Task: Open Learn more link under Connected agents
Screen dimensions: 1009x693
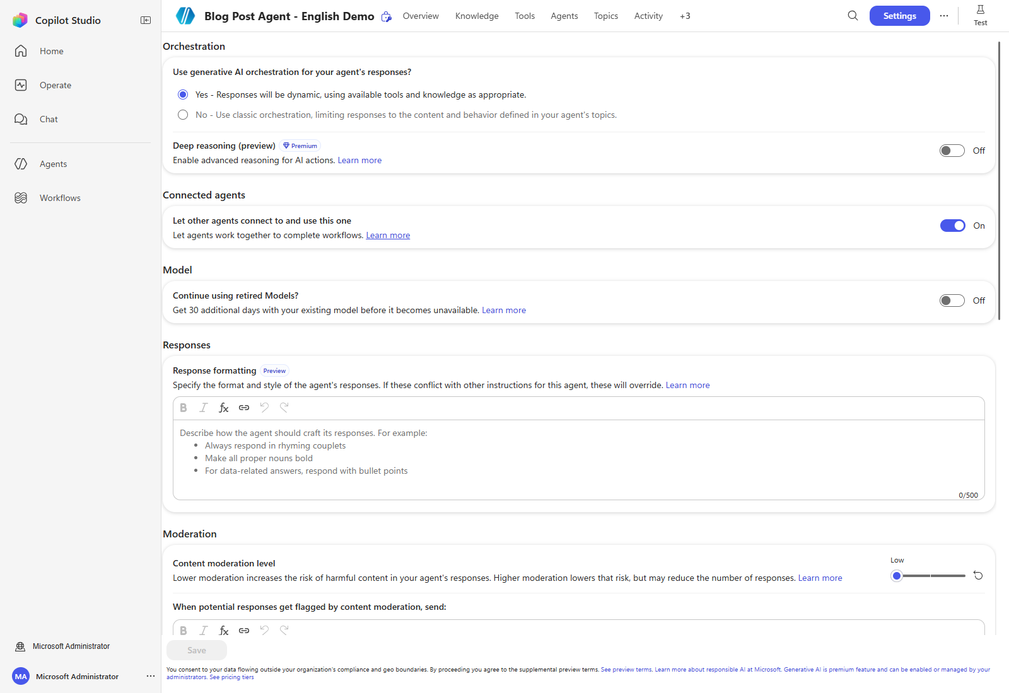Action: (x=388, y=235)
